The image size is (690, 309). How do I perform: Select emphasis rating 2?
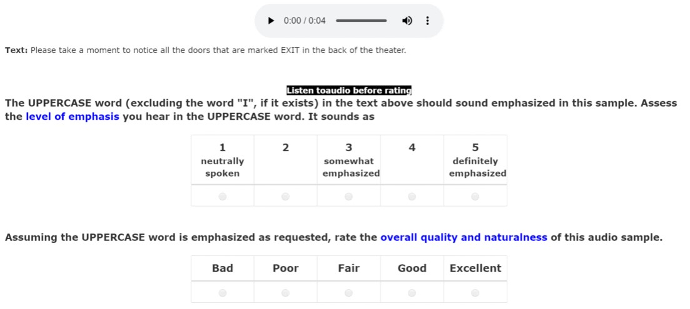286,196
